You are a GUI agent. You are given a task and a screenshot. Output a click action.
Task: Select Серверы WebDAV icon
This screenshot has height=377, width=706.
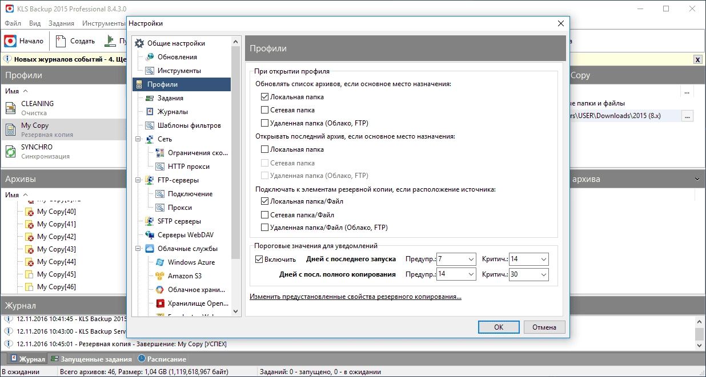[x=150, y=235]
